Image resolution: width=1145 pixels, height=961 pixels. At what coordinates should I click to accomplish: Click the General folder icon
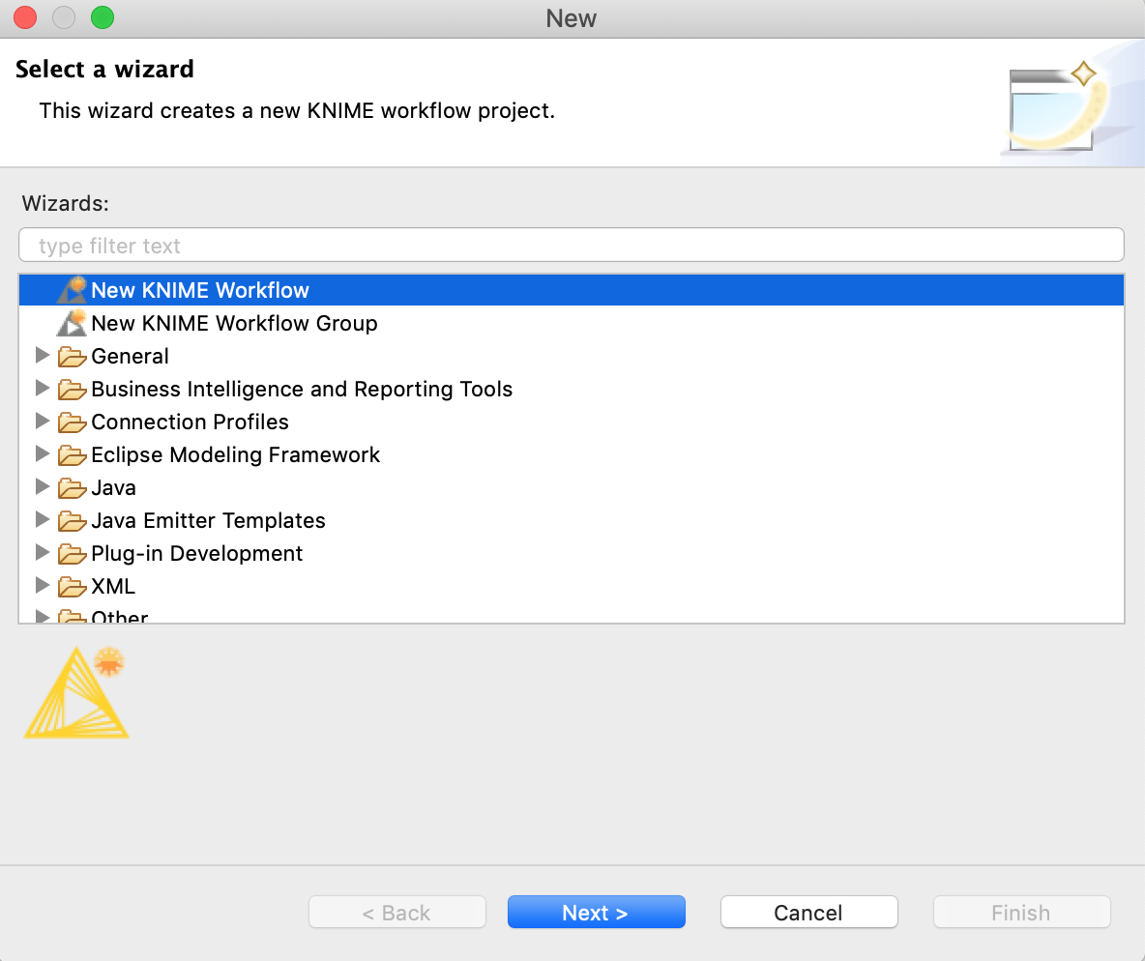(73, 357)
